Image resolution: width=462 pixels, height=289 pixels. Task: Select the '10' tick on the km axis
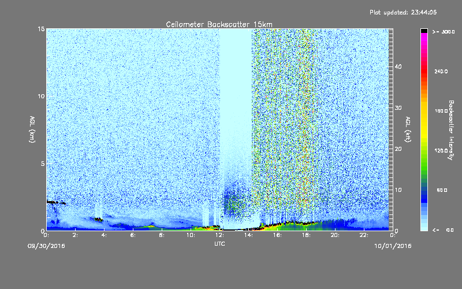[41, 97]
